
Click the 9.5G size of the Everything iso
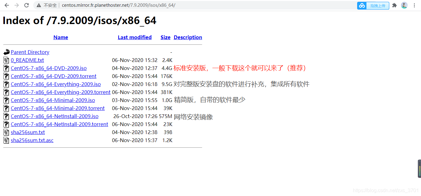tap(167, 84)
